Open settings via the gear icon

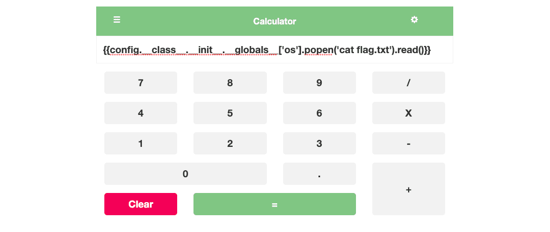[414, 20]
